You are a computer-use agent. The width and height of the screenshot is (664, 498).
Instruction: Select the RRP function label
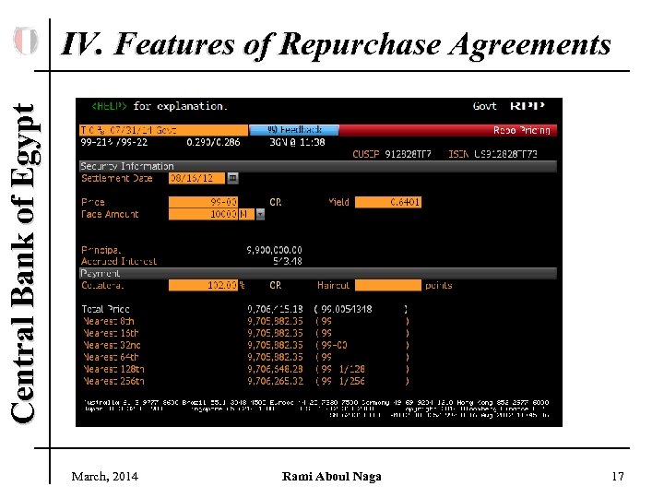click(x=528, y=106)
